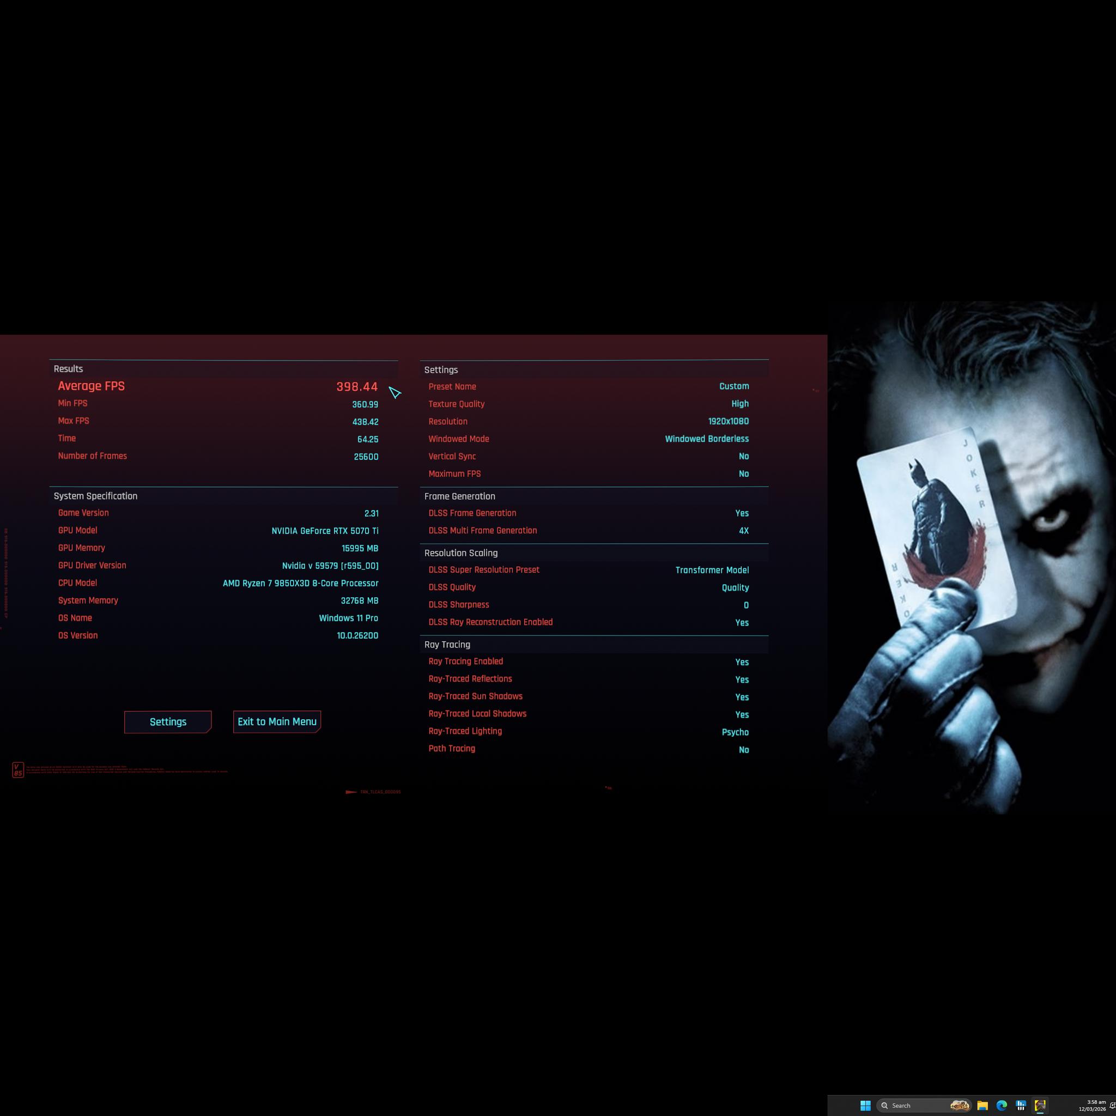
Task: Click DLSS Frame Generation value Yes
Action: 742,513
